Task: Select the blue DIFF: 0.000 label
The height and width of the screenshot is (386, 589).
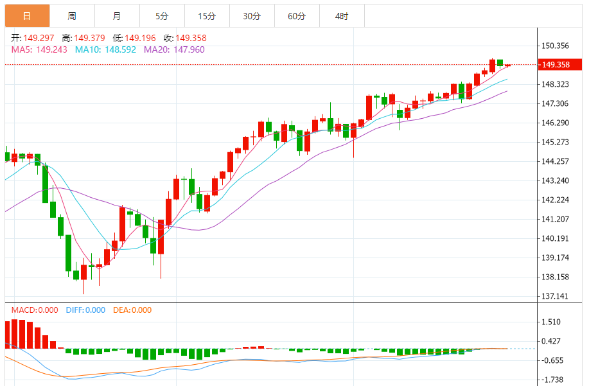Action: pyautogui.click(x=85, y=310)
